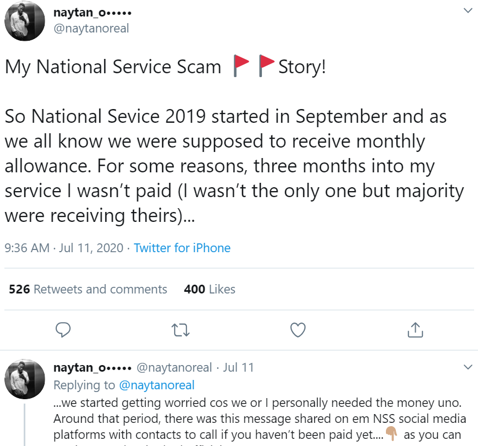View the 526 Retweets and comments list
Image resolution: width=478 pixels, height=446 pixels.
(x=88, y=289)
